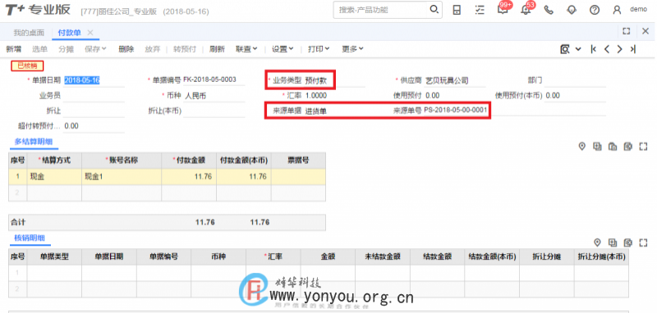Delete row icon in 多结算明细
The width and height of the screenshot is (657, 313).
pos(627,147)
